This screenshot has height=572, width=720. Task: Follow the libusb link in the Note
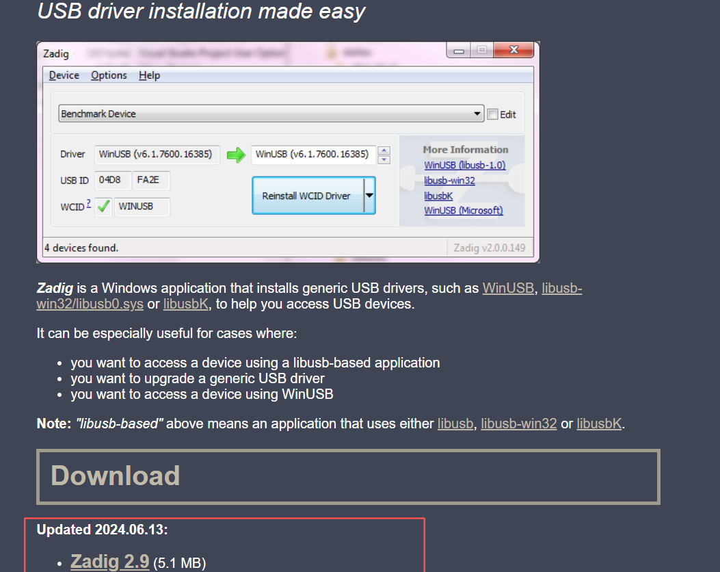pos(455,424)
